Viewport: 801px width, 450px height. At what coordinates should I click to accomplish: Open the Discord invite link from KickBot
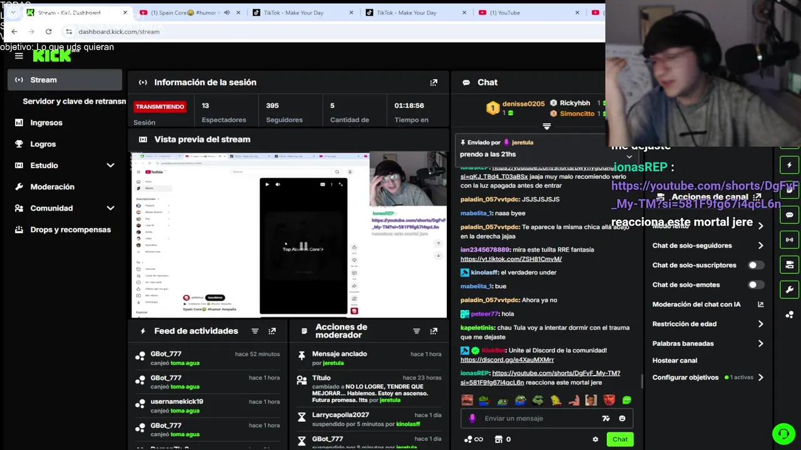[507, 360]
